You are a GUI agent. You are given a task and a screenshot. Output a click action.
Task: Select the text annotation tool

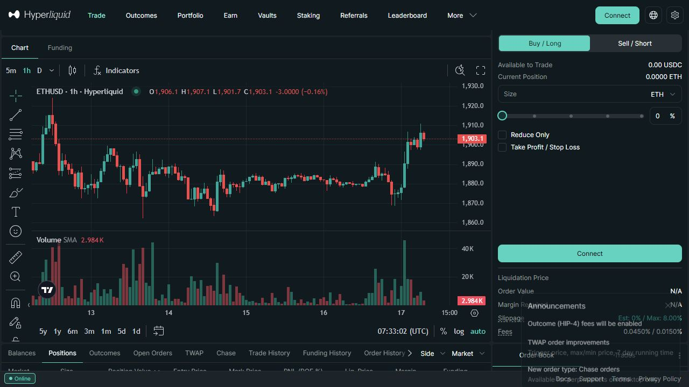click(x=16, y=212)
